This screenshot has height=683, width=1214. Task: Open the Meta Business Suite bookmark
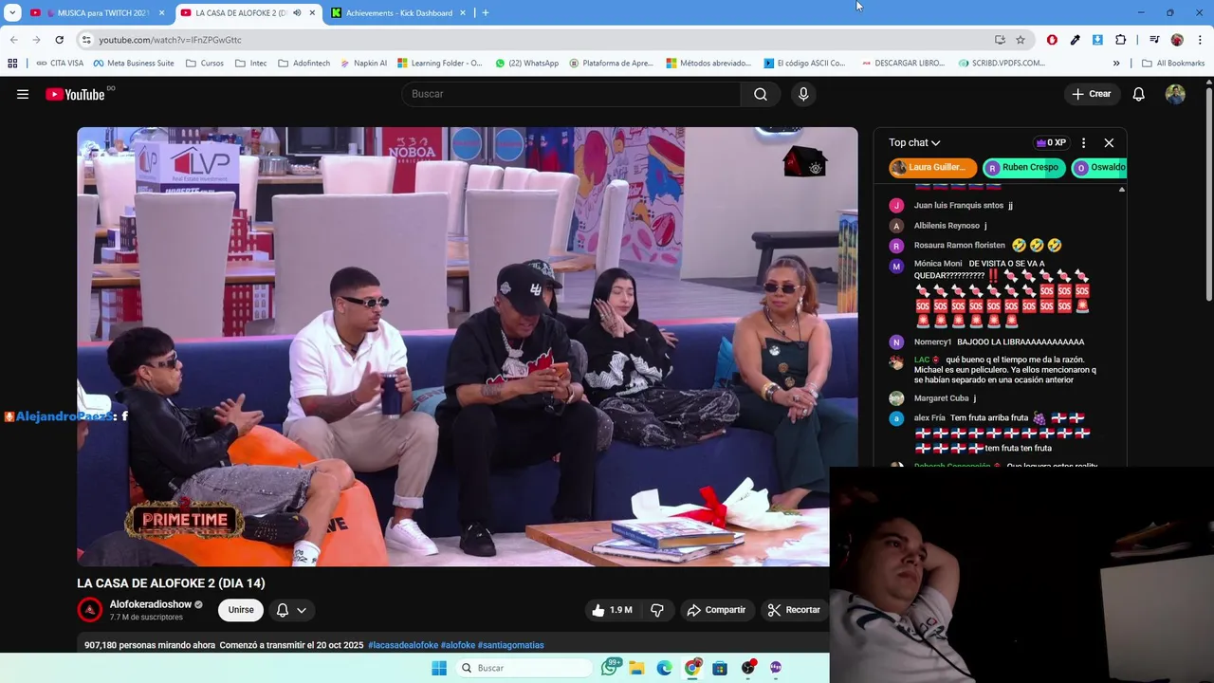(x=134, y=64)
